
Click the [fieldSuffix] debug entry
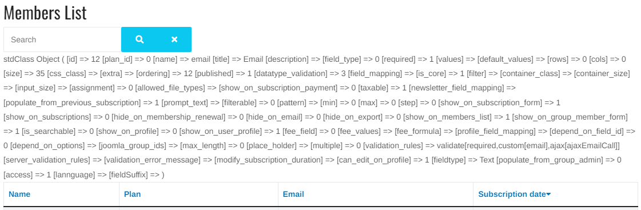(x=128, y=175)
